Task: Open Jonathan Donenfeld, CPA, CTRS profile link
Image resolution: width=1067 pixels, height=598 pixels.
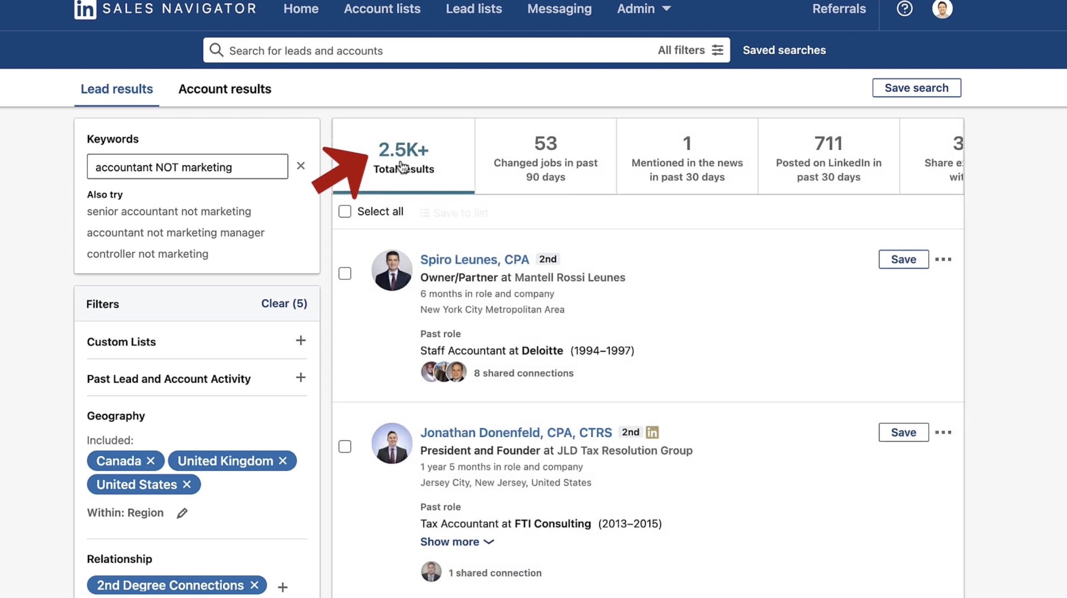Action: tap(516, 432)
